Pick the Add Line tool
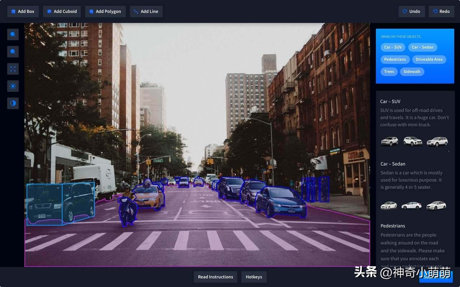The image size is (460, 287). tap(146, 11)
